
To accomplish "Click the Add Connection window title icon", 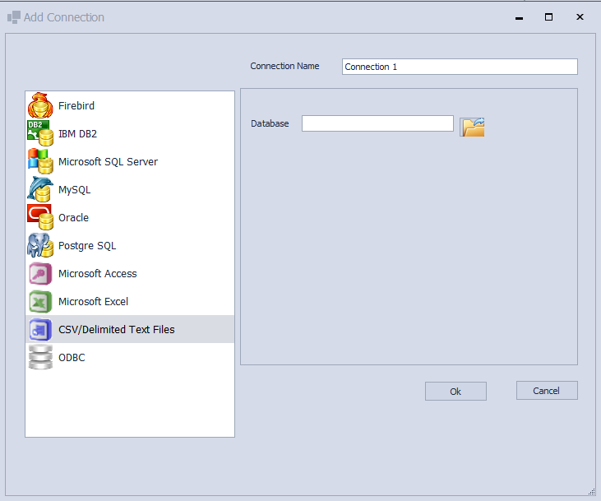I will pyautogui.click(x=14, y=17).
